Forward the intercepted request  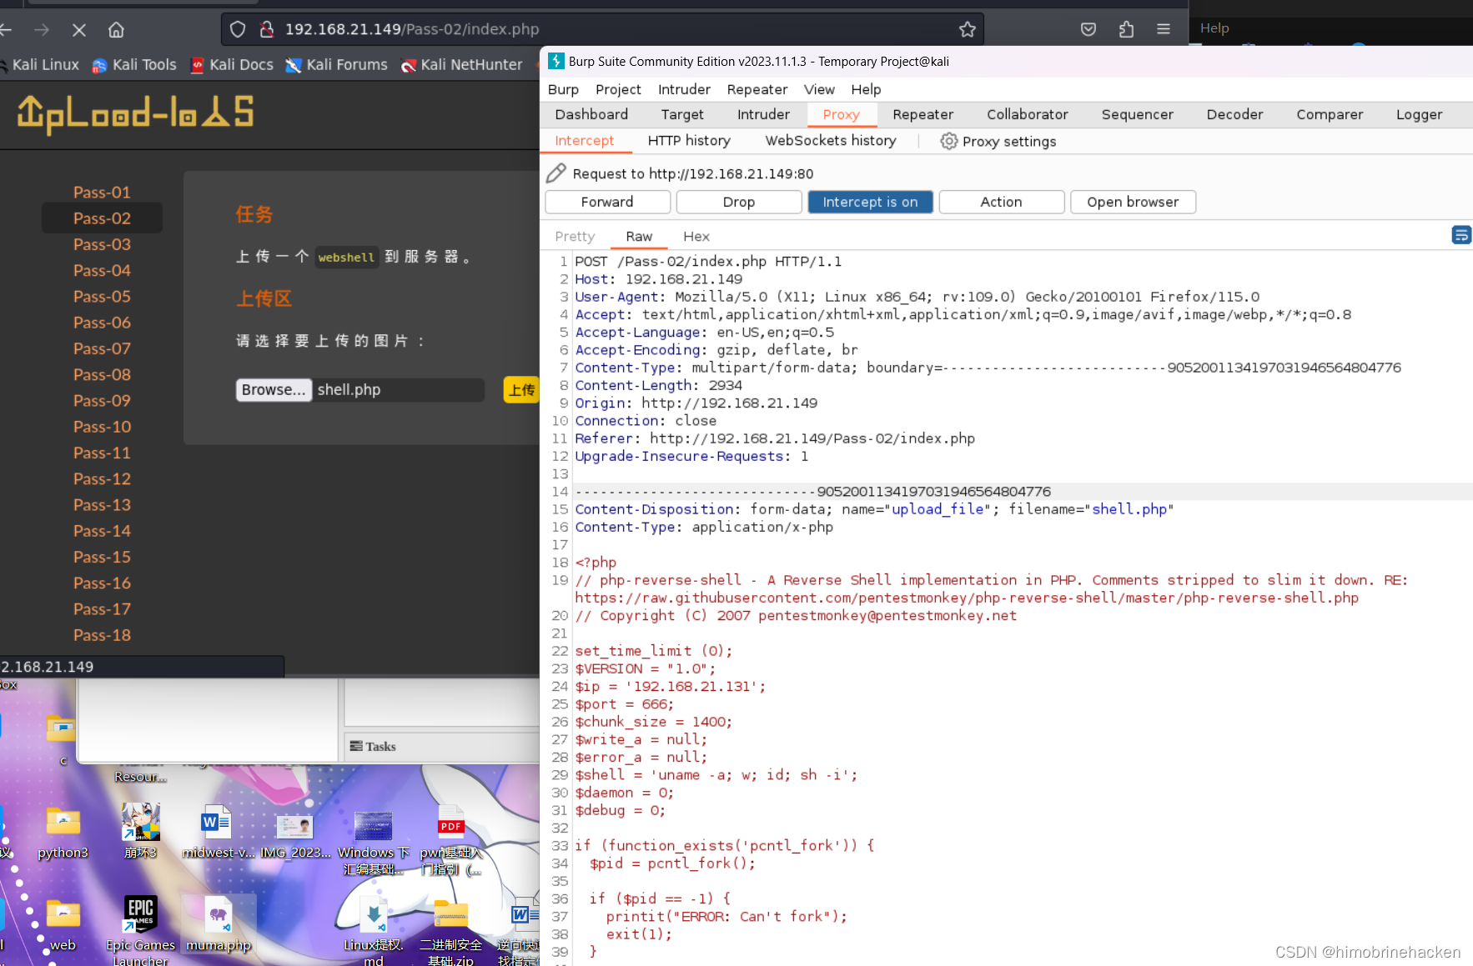(x=607, y=202)
